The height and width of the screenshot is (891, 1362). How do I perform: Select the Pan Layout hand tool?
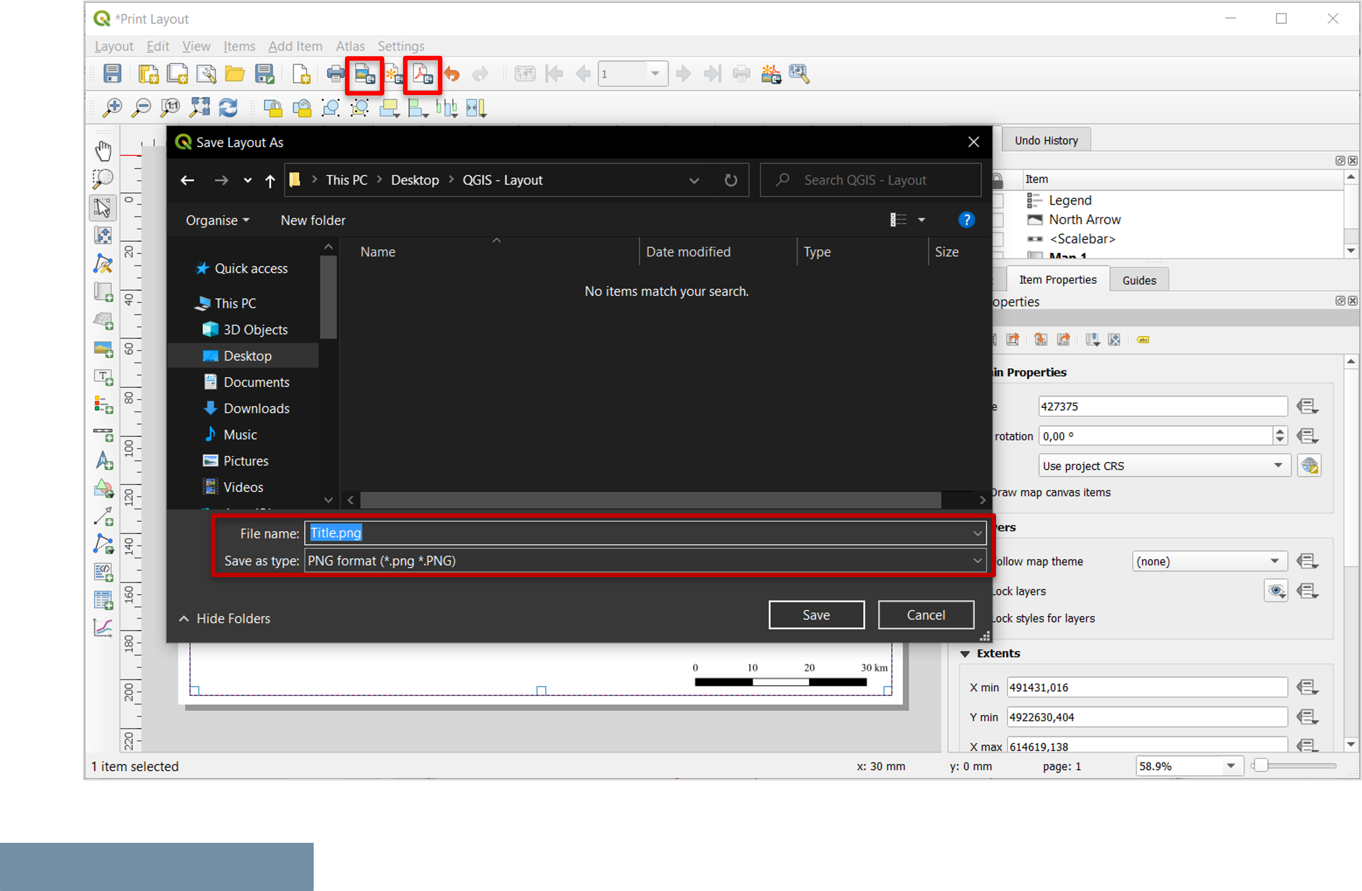[x=103, y=151]
